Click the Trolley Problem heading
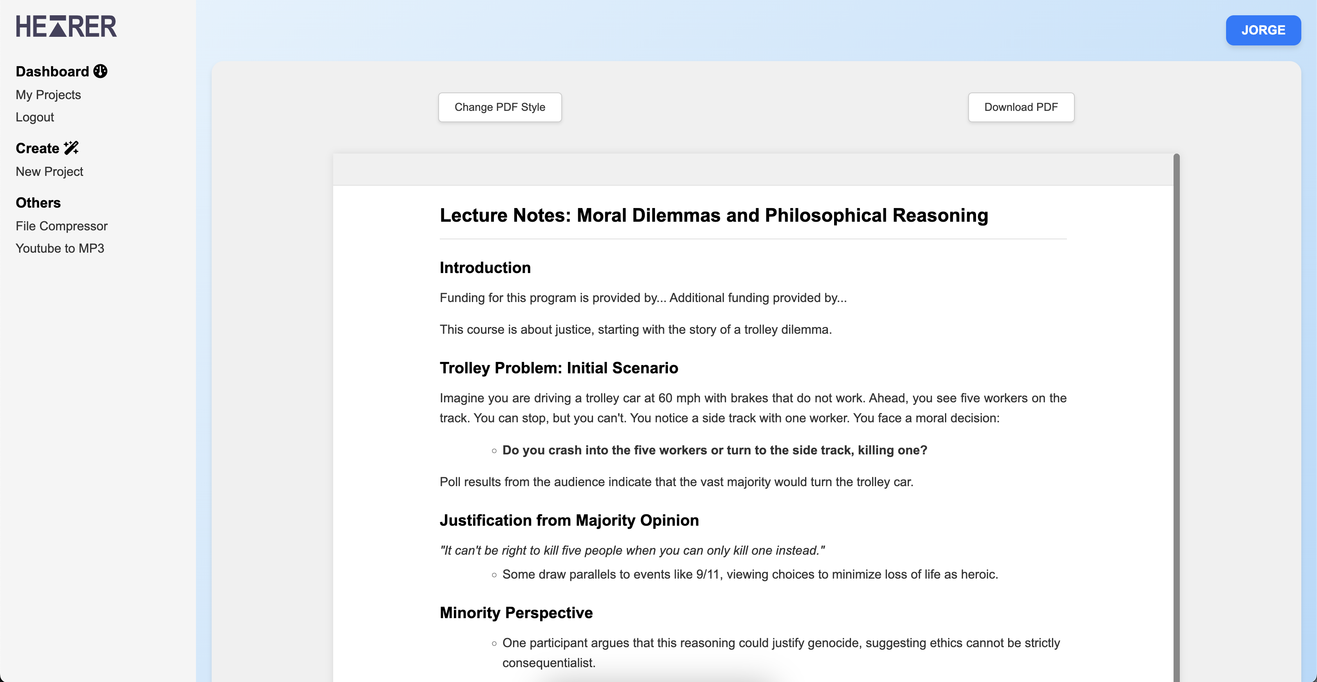 (558, 368)
